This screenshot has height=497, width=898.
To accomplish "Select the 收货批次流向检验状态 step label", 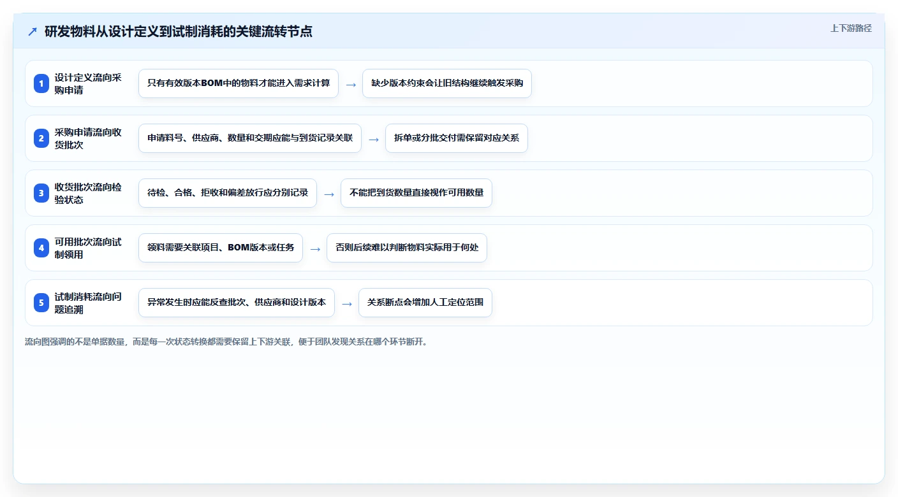I will pos(88,193).
